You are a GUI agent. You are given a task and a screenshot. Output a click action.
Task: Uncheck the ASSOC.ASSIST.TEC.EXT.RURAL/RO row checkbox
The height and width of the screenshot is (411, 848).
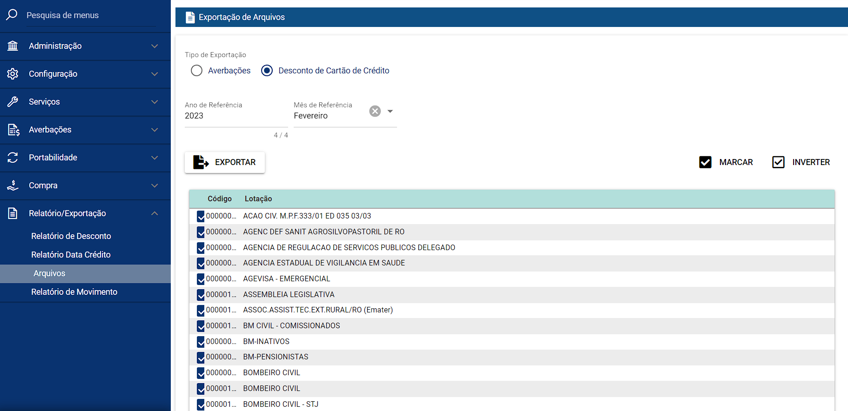pyautogui.click(x=201, y=310)
